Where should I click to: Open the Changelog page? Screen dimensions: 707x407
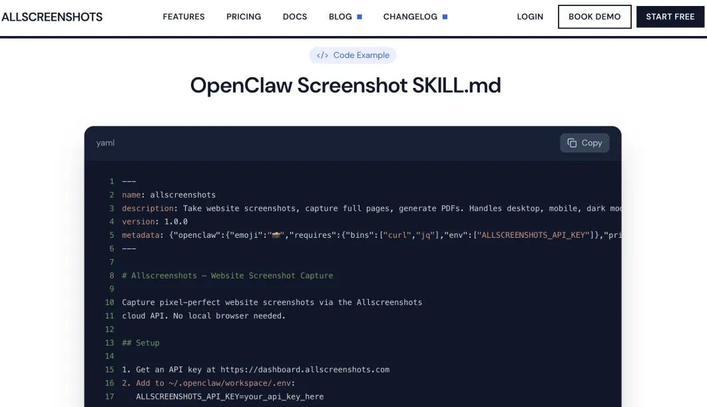click(410, 17)
